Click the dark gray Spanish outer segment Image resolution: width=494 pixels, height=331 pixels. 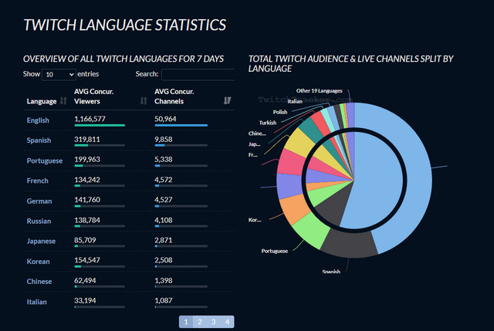tap(350, 245)
